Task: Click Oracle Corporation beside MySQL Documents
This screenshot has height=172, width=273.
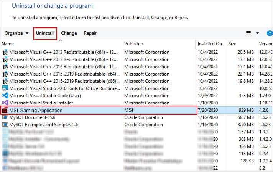Action: [143, 117]
